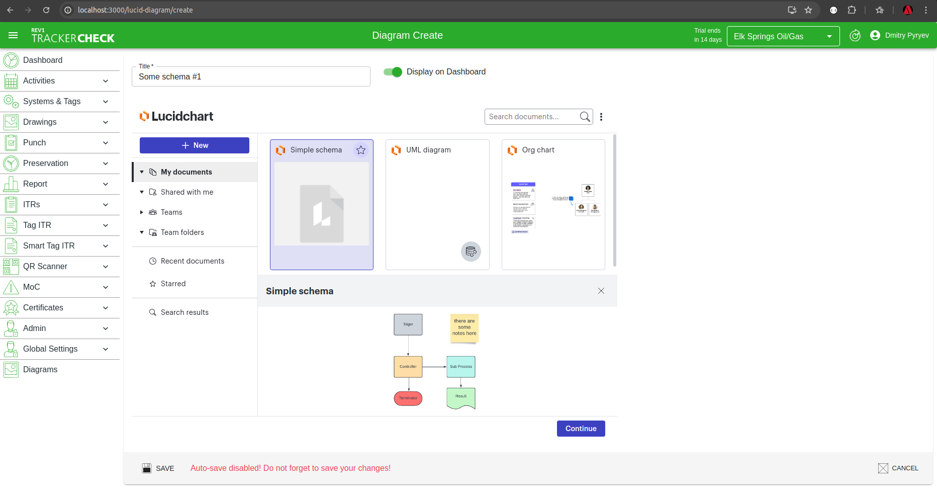Click the refresh timer icon in header
937x497 pixels.
855,36
